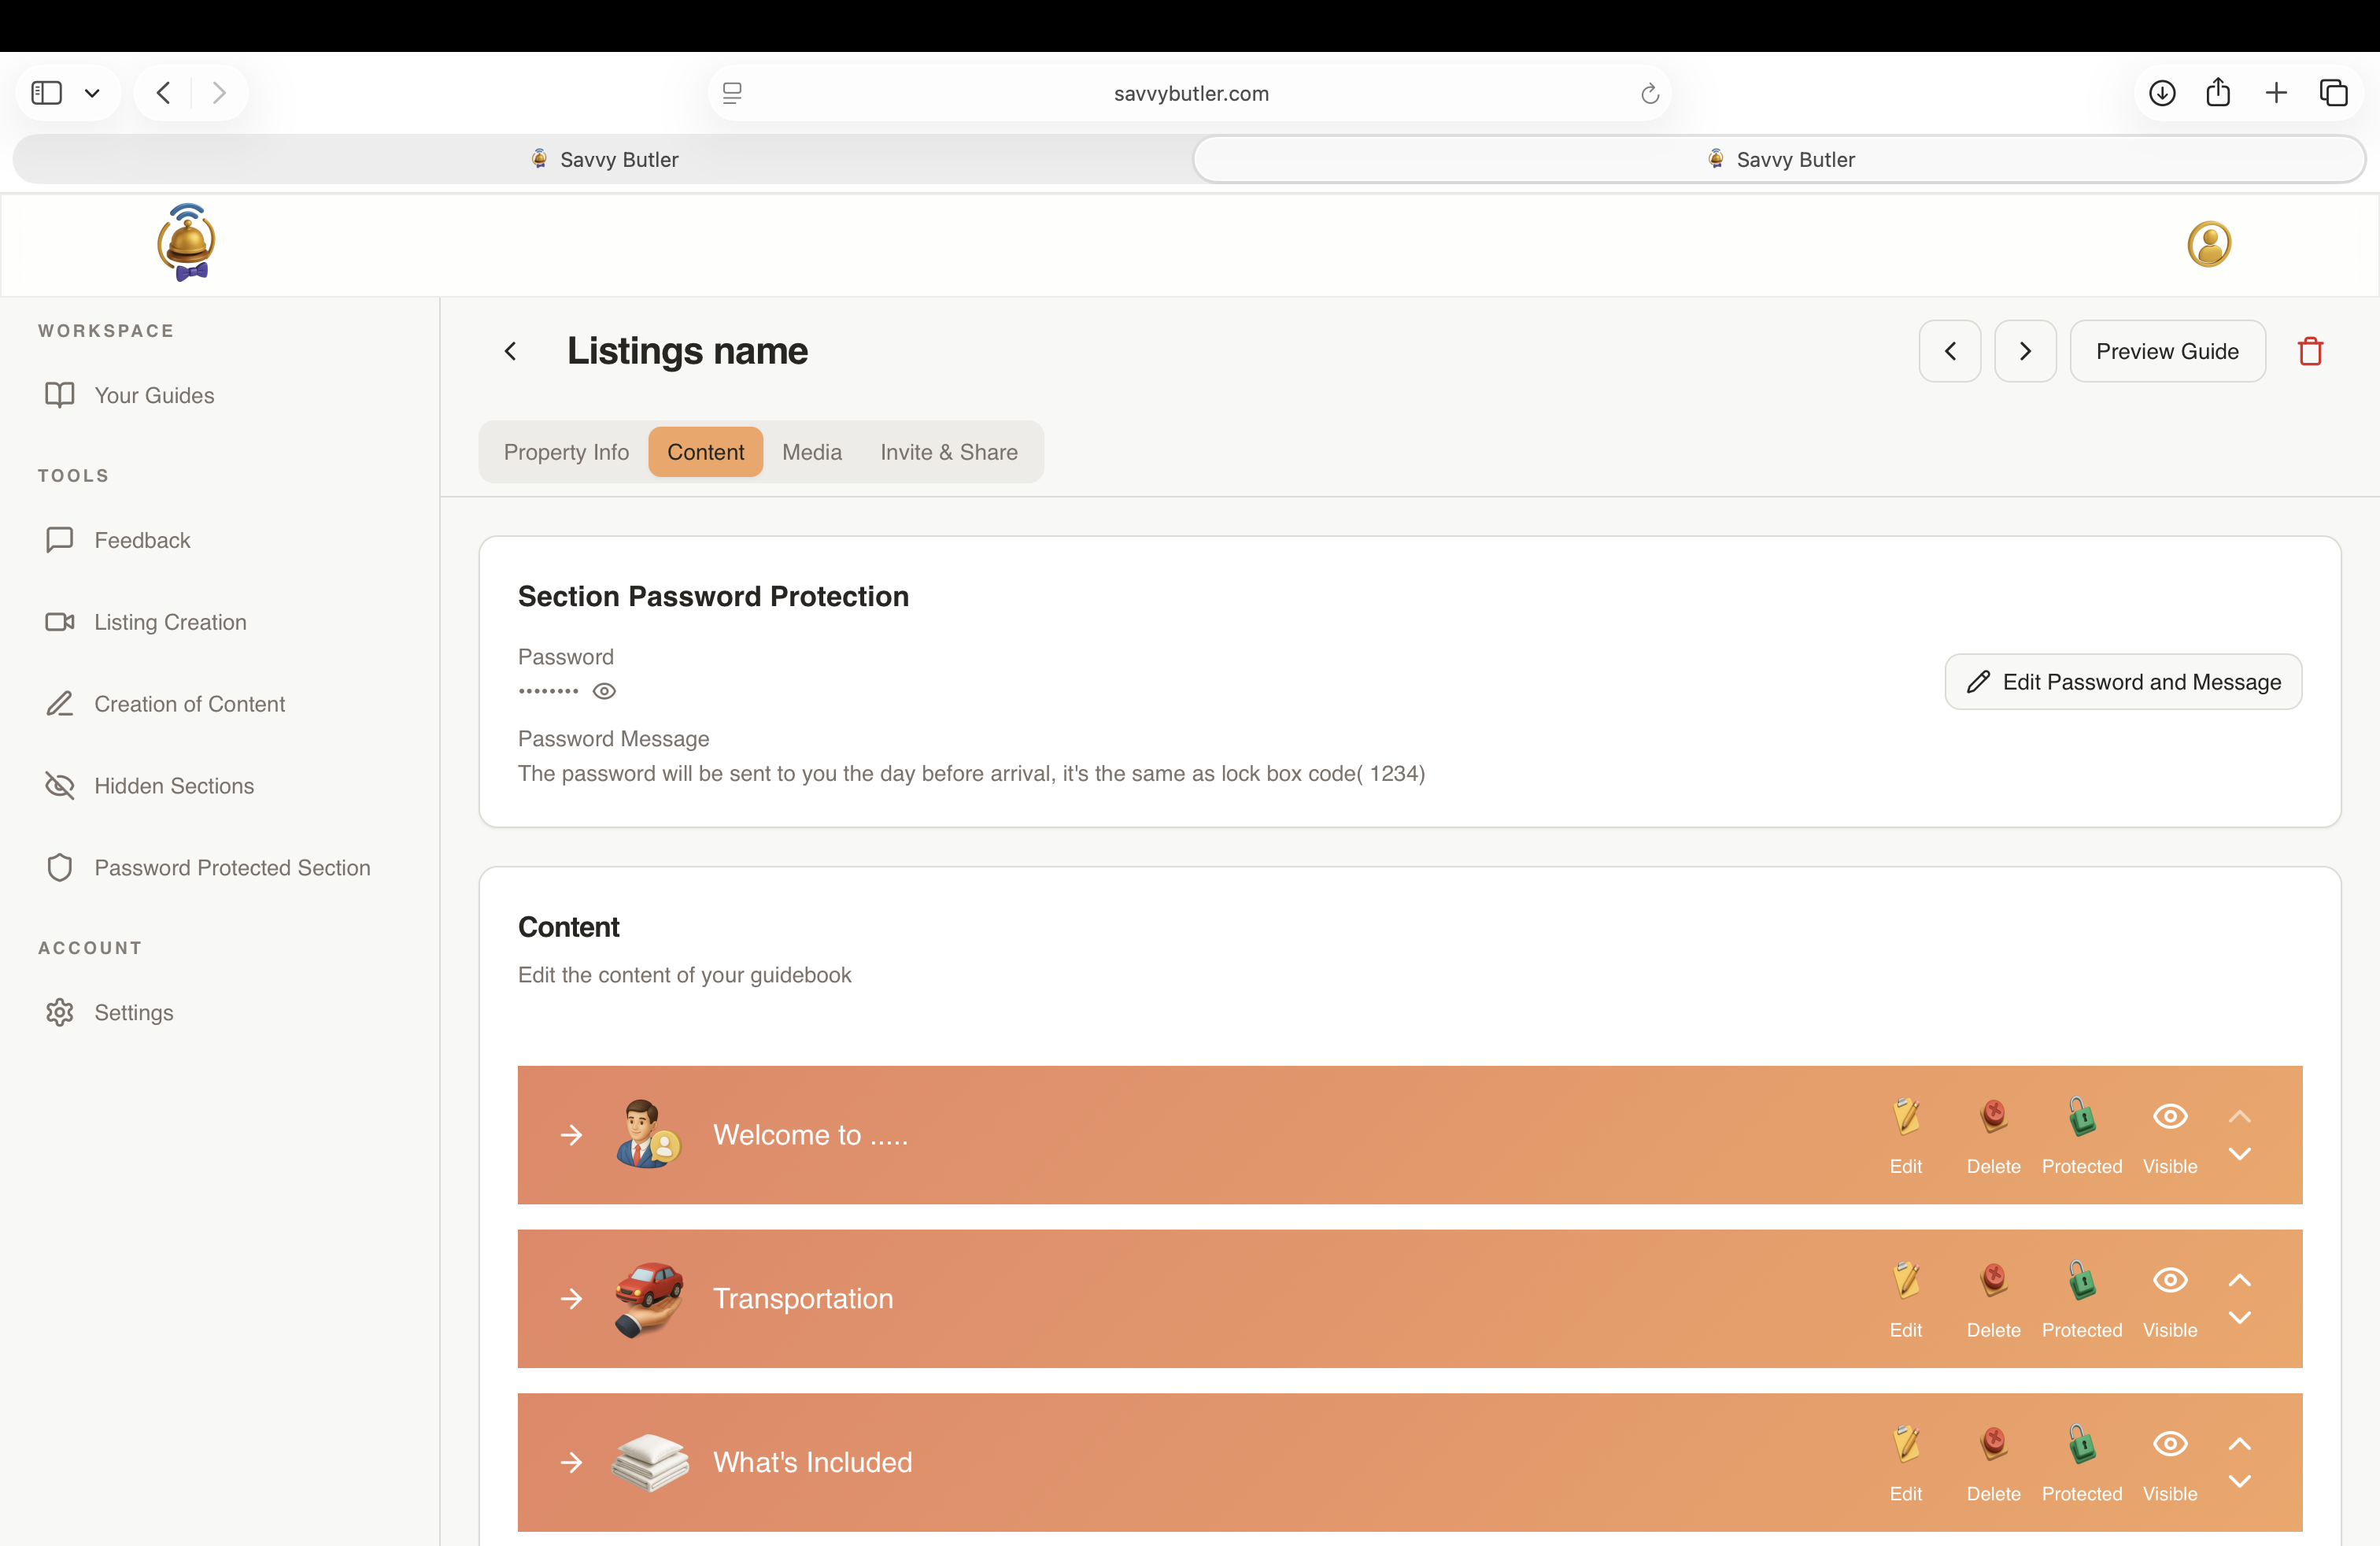Expand the Welcome to section arrow
The width and height of the screenshot is (2380, 1546).
tap(571, 1135)
